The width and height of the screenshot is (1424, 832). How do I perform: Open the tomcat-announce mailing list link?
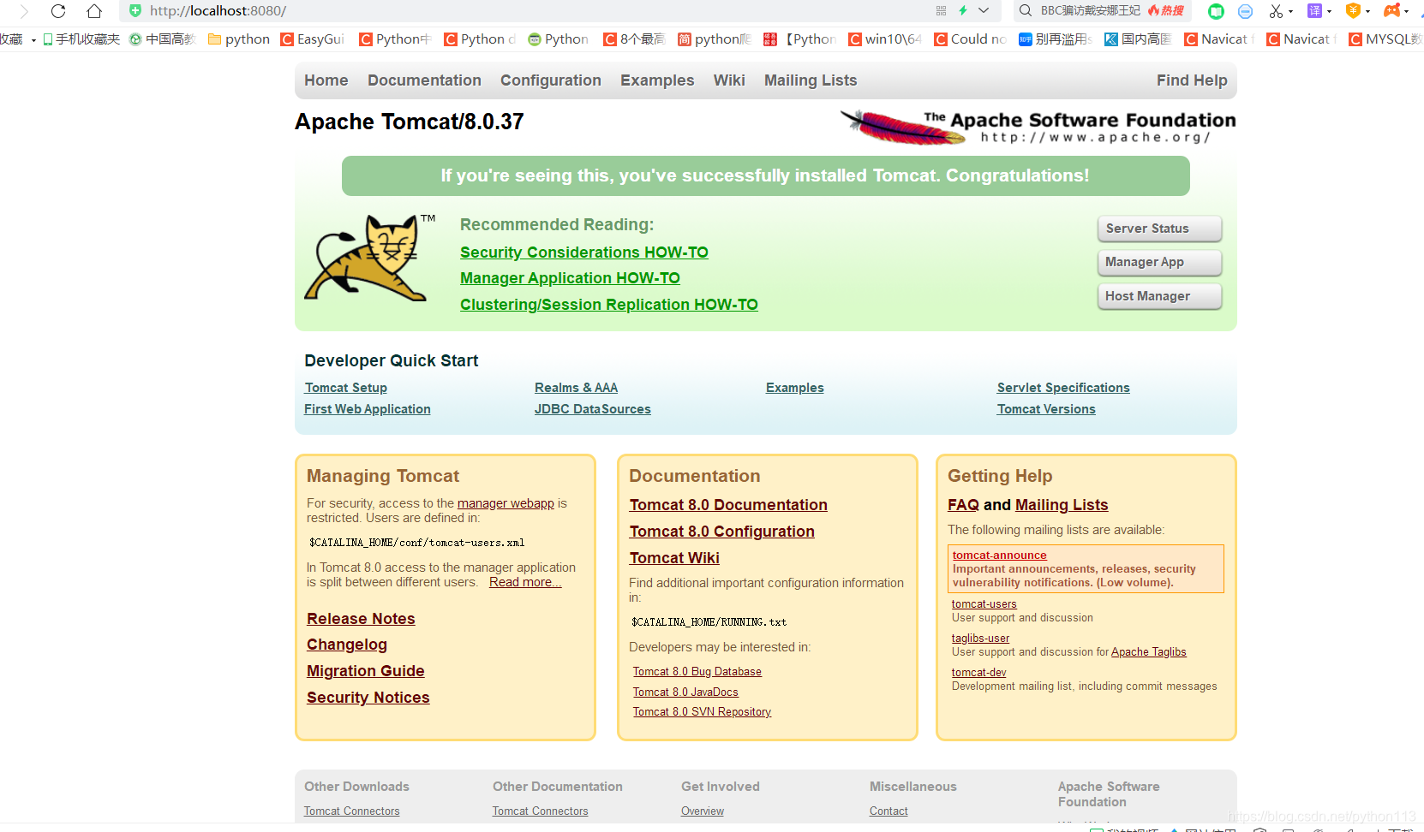[x=1000, y=556]
